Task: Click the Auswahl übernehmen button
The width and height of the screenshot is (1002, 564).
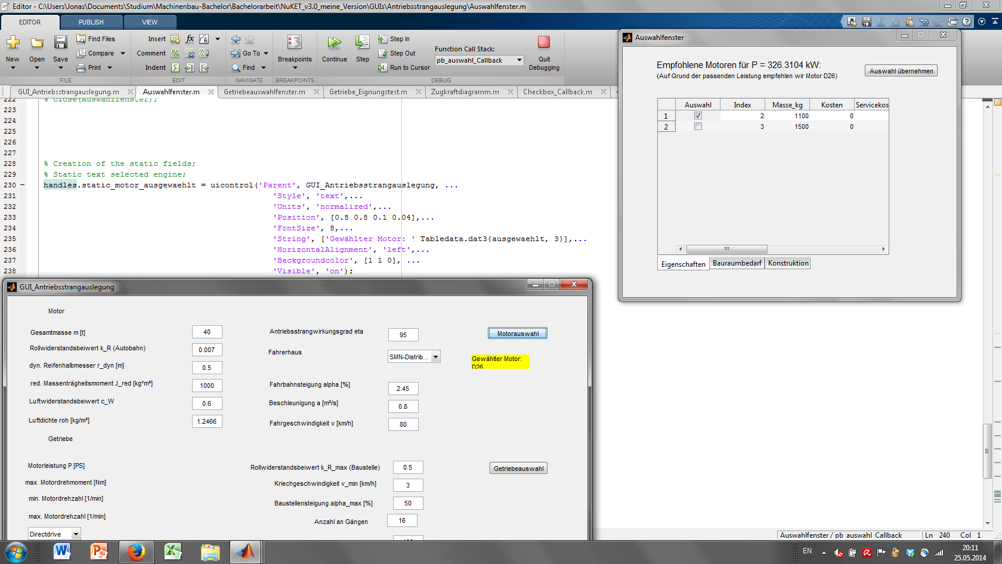Action: (x=901, y=71)
